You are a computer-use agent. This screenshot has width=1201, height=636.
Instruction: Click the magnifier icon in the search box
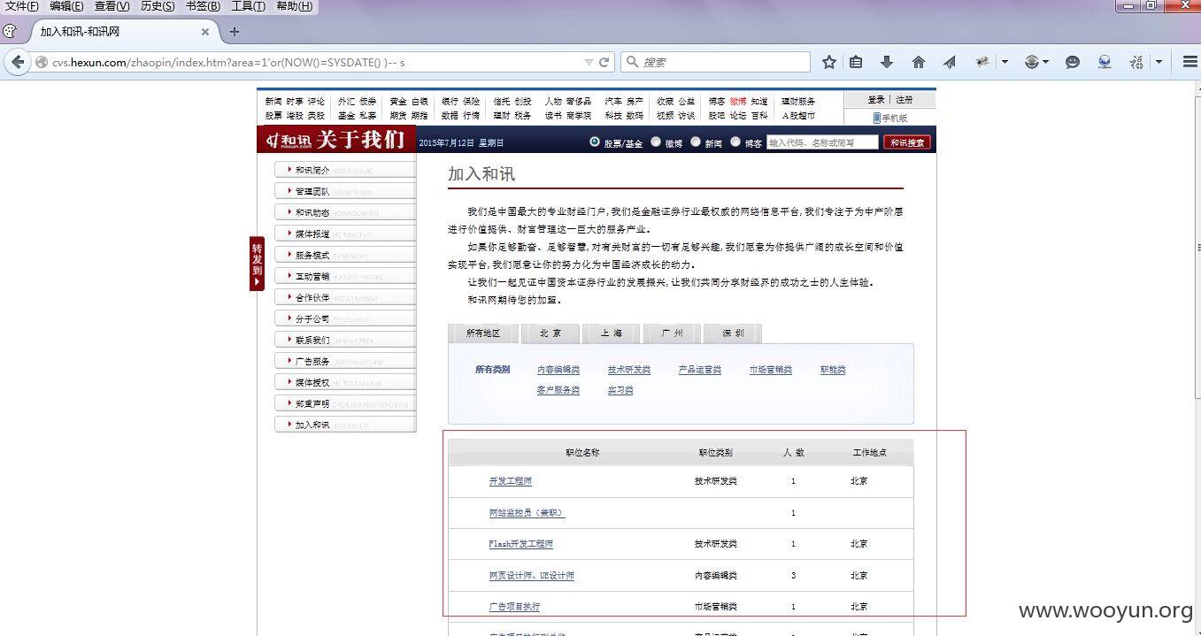tap(633, 62)
